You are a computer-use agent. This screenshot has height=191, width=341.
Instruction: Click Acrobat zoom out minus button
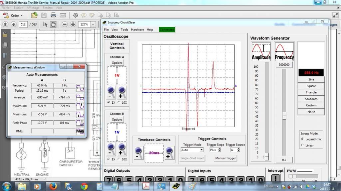[65, 24]
